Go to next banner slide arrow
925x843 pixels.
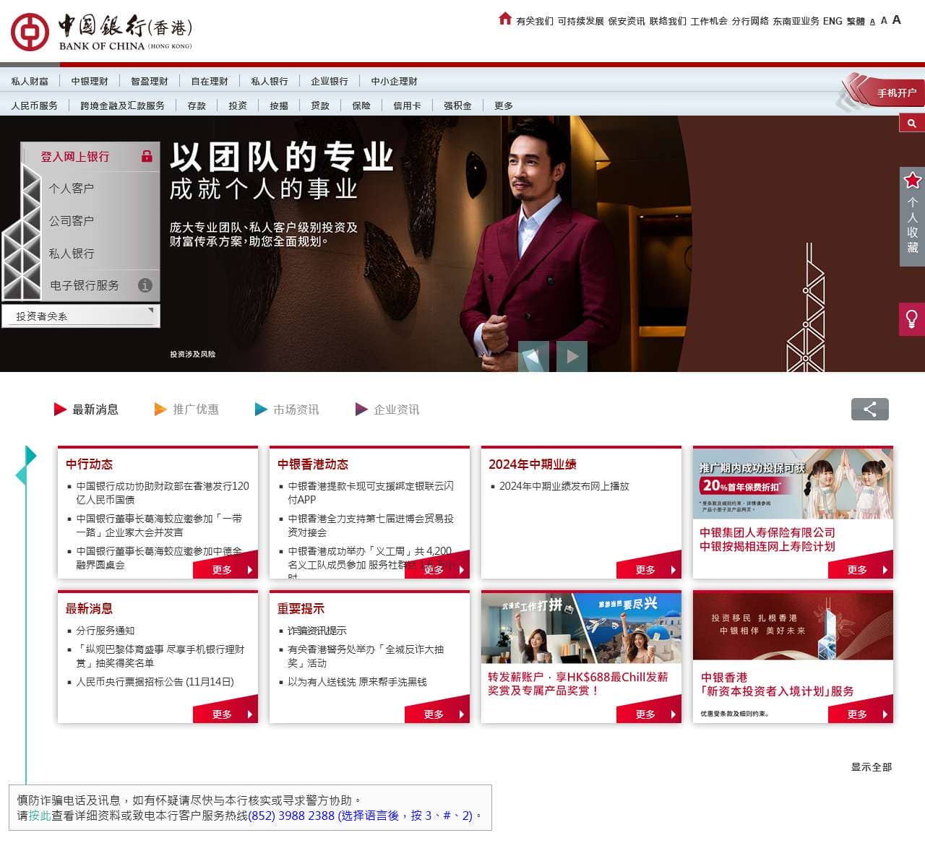572,356
